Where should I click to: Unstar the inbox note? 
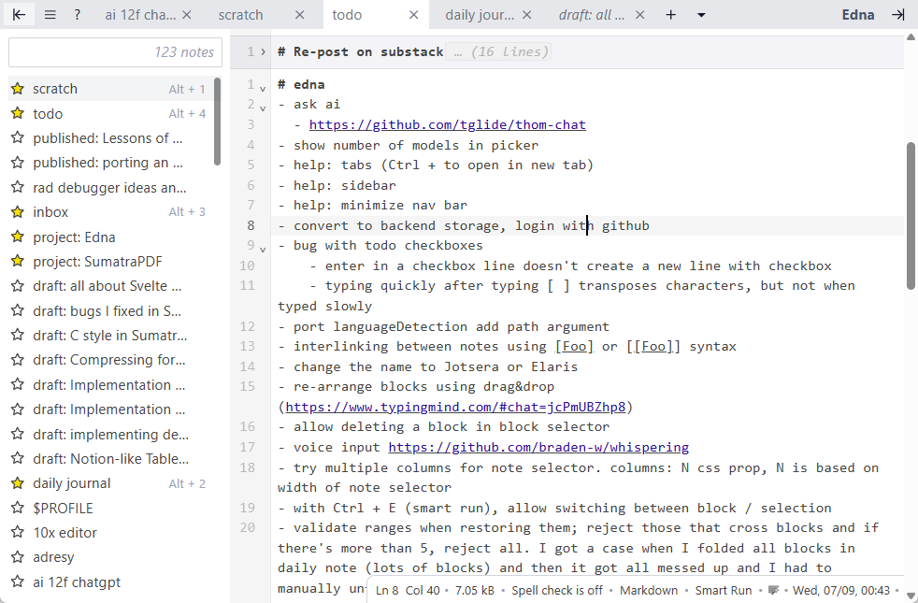pyautogui.click(x=18, y=211)
